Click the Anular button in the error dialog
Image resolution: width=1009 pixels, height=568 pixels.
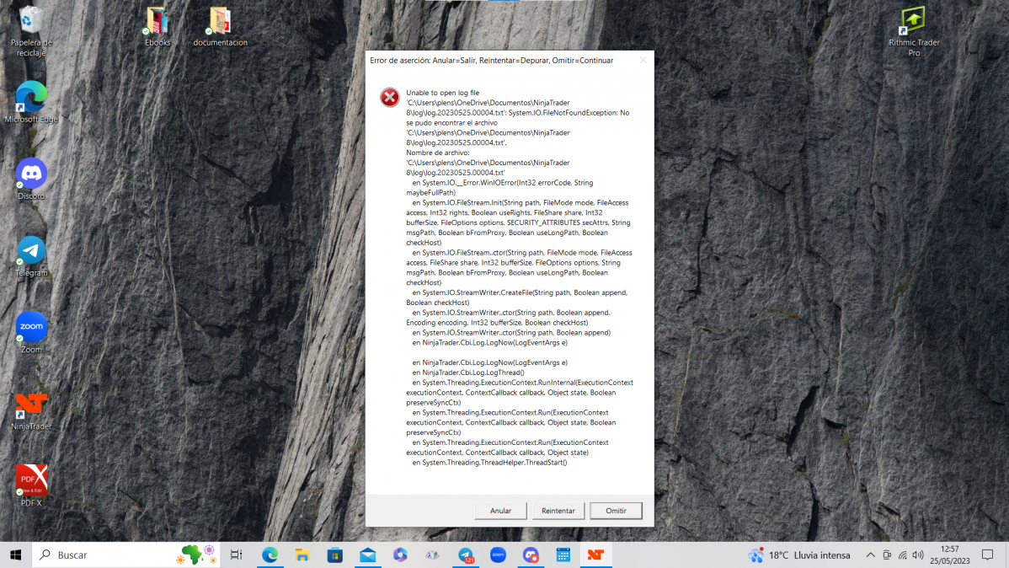coord(500,511)
